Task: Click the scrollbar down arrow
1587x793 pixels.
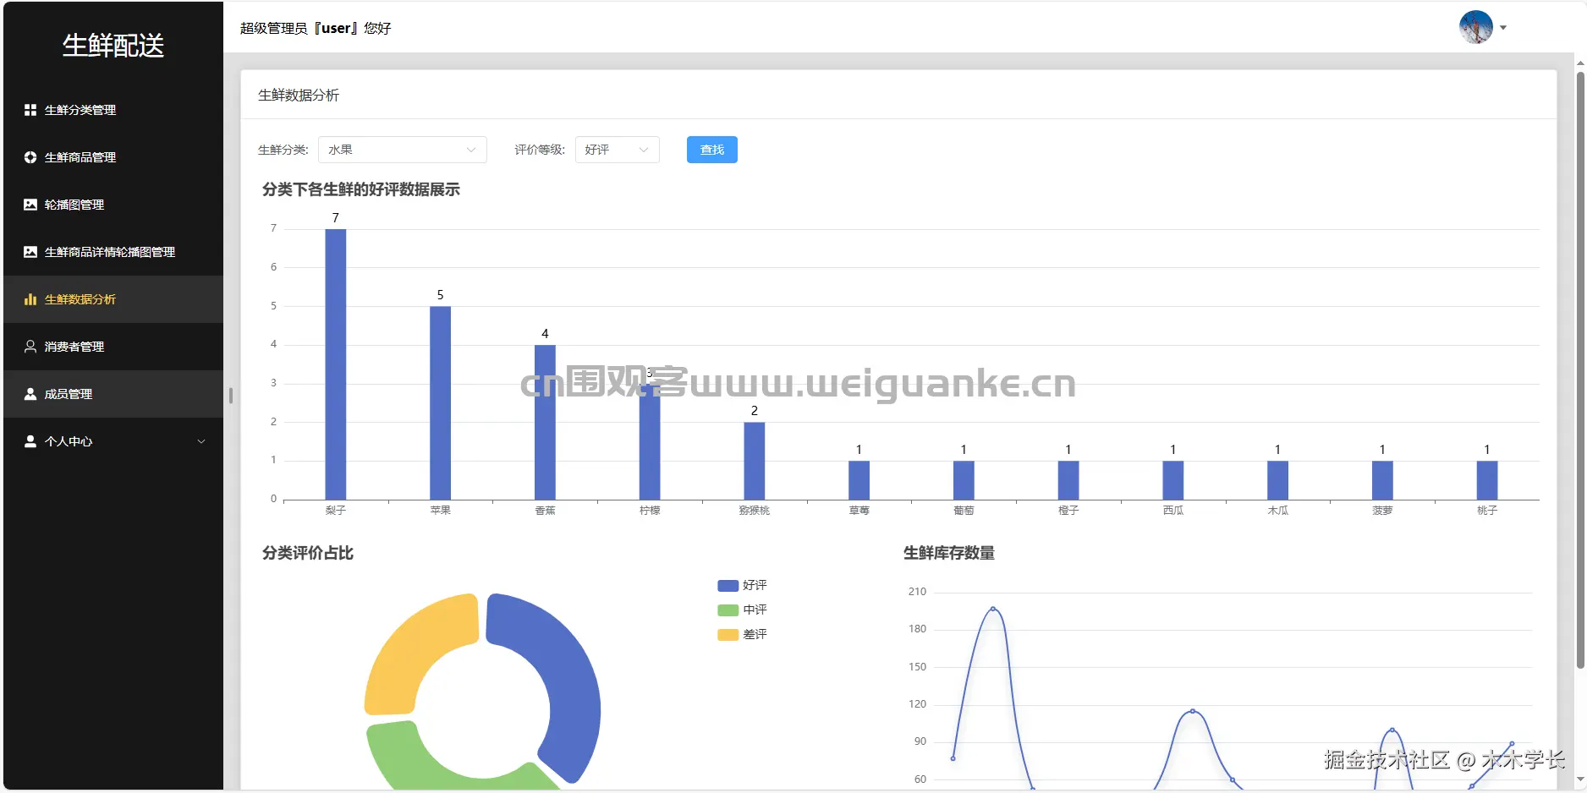Action: point(1580,781)
